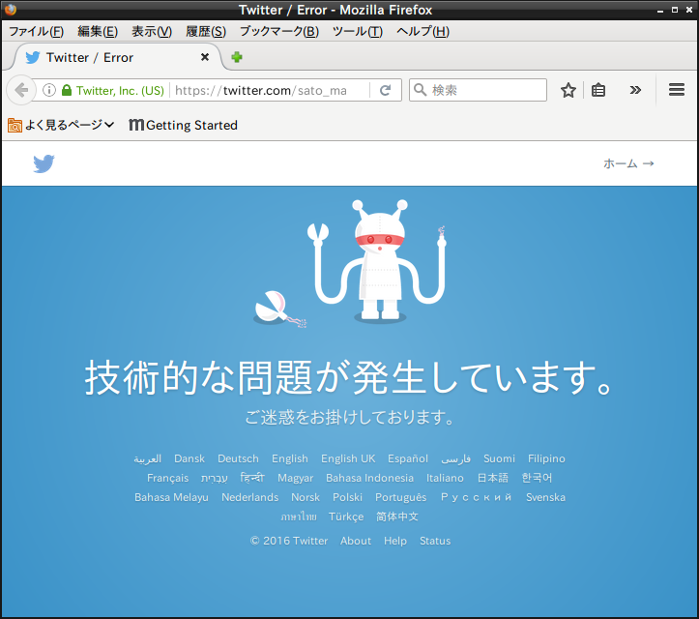Open the ブックマーク(B) menu
This screenshot has width=699, height=619.
coord(279,31)
